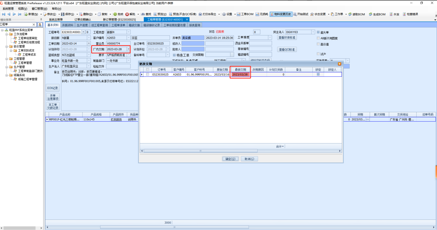This screenshot has width=437, height=230.
Task: Click the 预览(V) preview toolbar button
Action: tap(160, 14)
